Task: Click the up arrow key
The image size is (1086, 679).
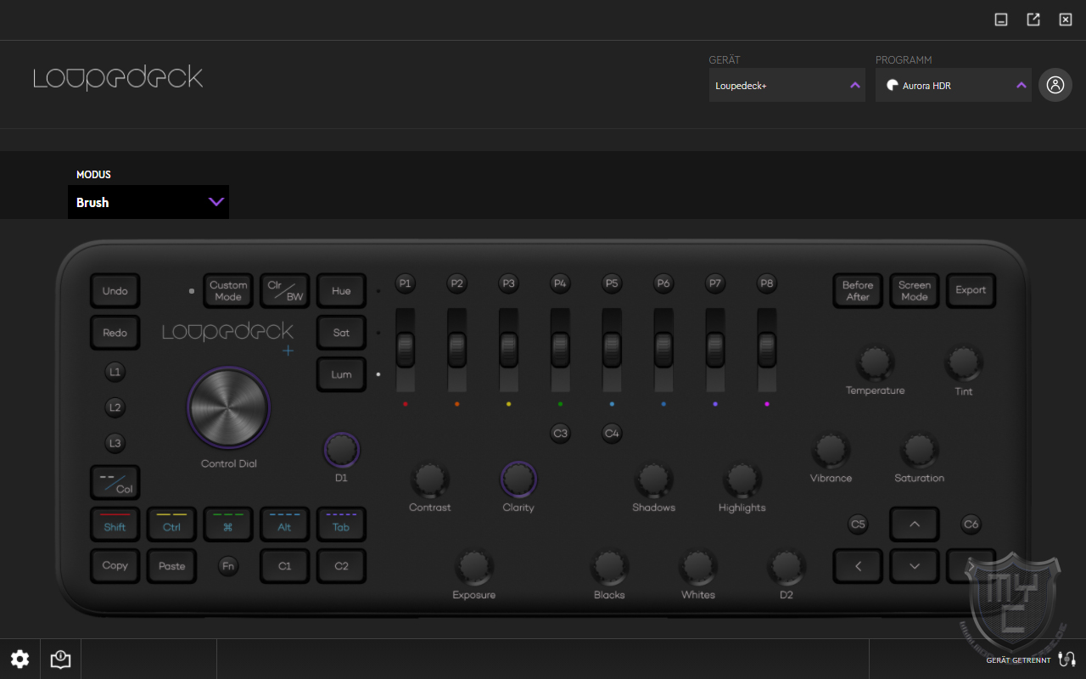Action: [915, 525]
